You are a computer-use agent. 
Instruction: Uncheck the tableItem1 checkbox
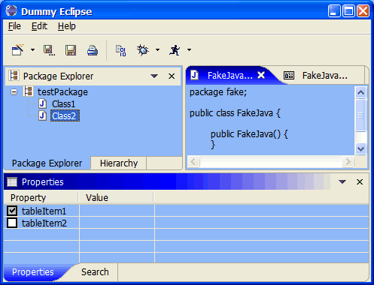pos(12,211)
